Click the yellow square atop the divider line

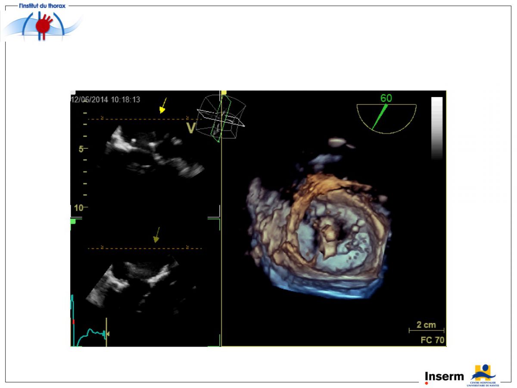click(224, 93)
